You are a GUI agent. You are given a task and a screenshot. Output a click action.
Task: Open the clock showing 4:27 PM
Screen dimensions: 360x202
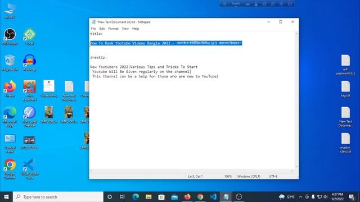click(337, 197)
